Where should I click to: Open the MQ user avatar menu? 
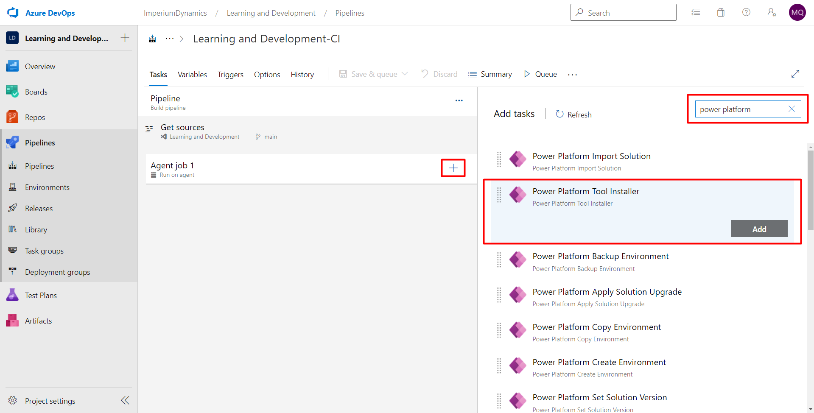coord(797,12)
